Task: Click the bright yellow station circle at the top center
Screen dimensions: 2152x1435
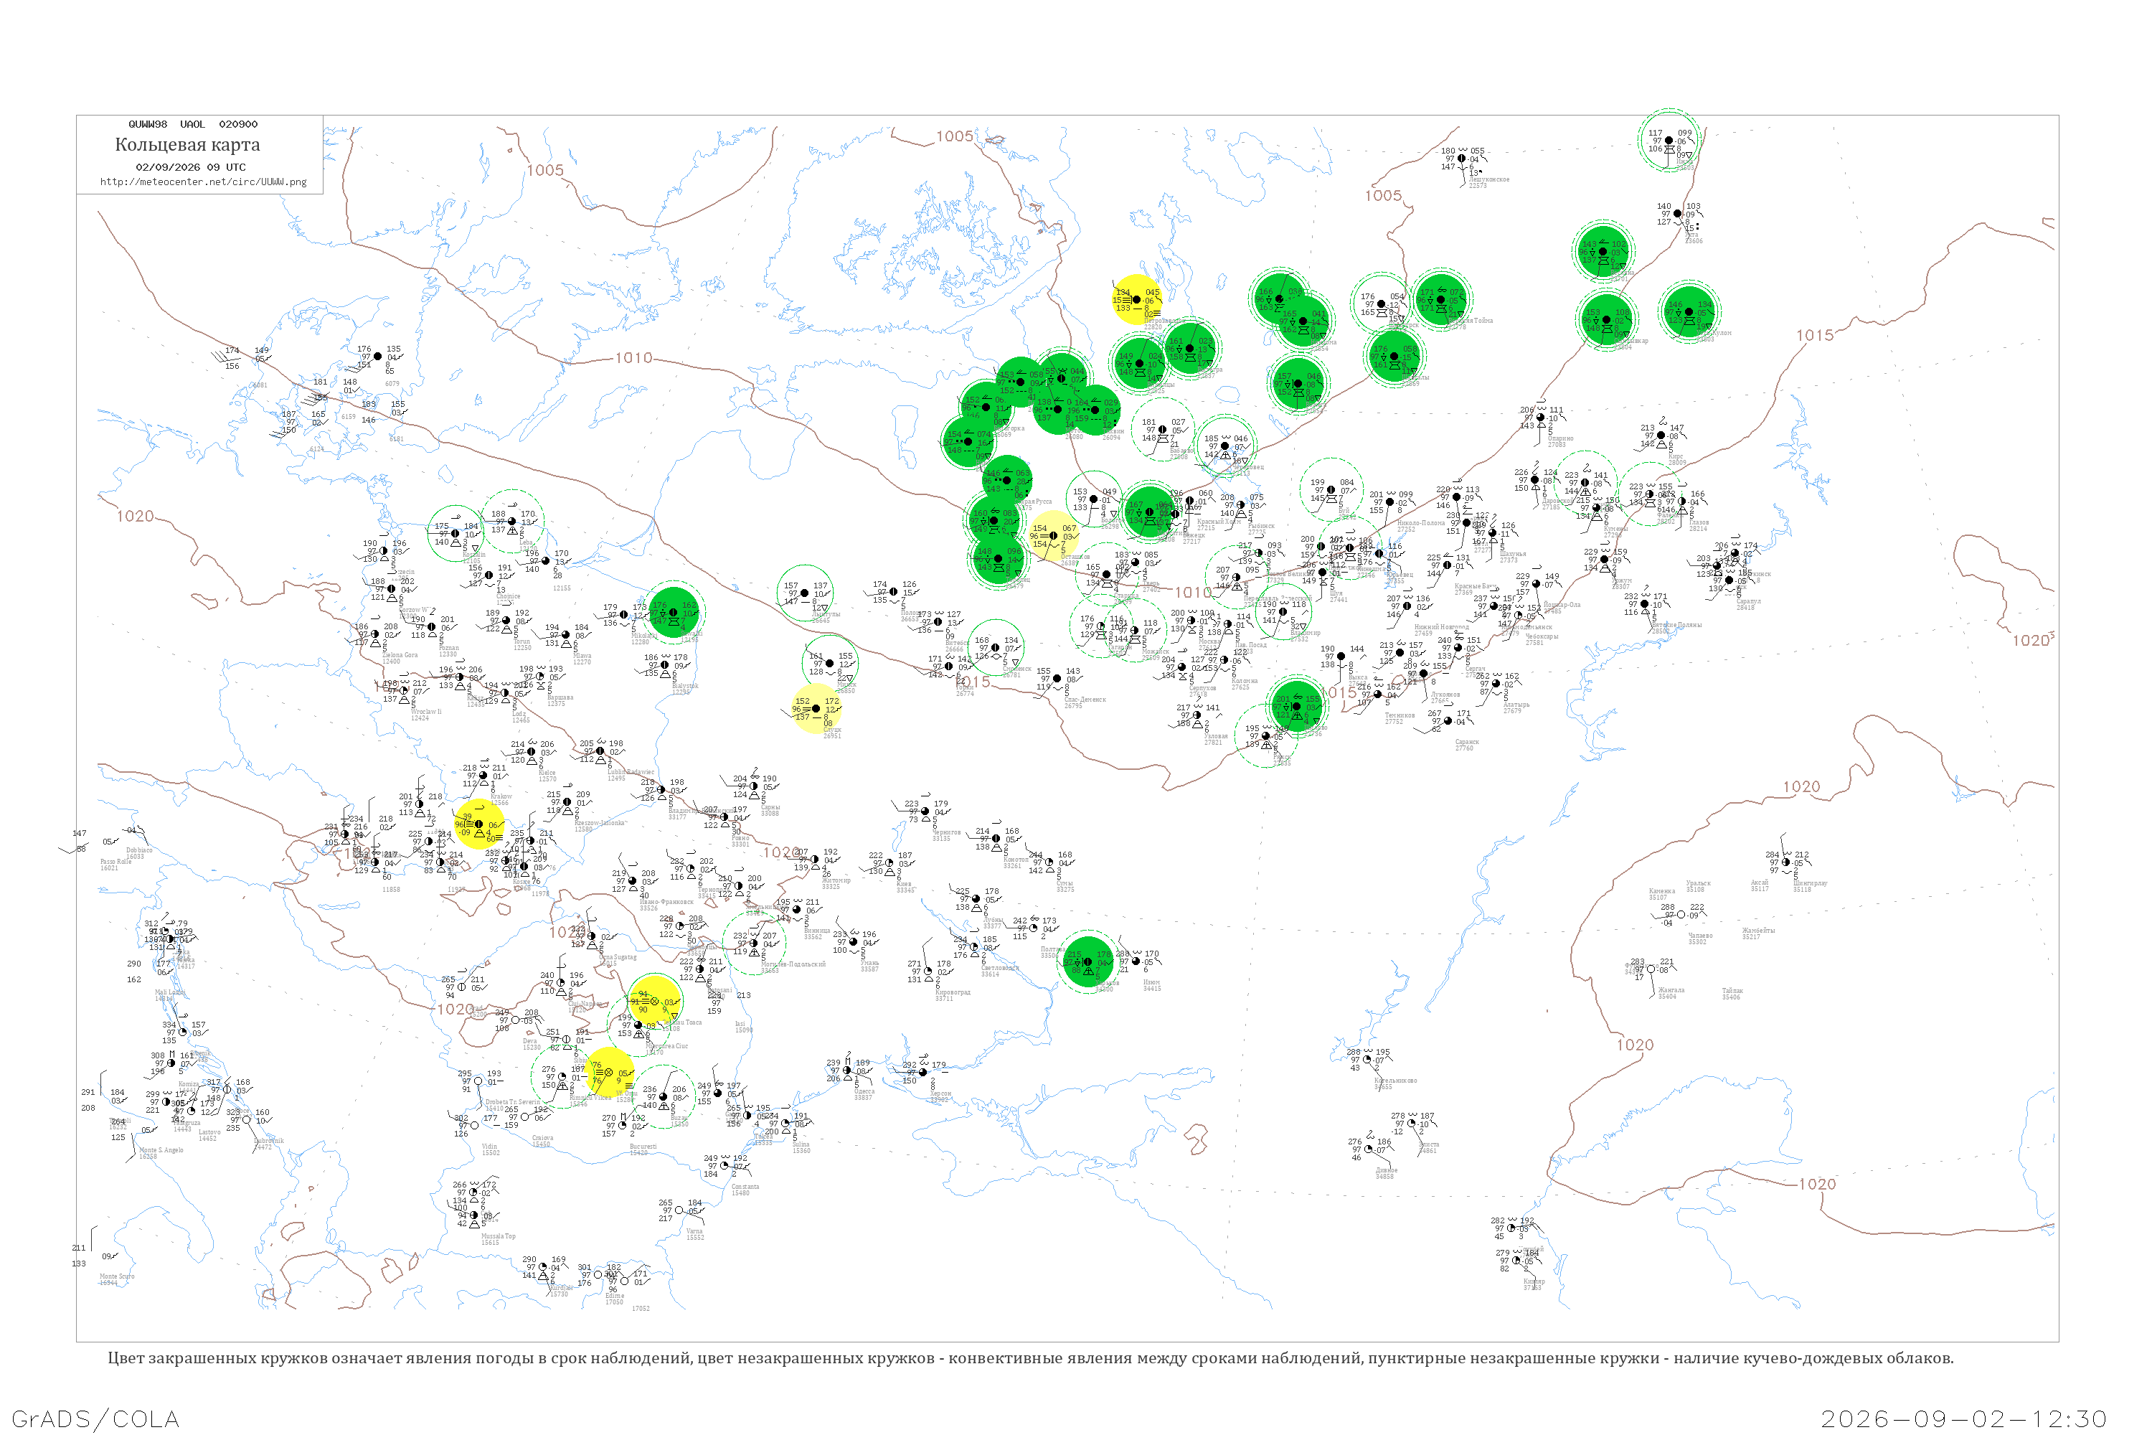Action: pos(1137,299)
